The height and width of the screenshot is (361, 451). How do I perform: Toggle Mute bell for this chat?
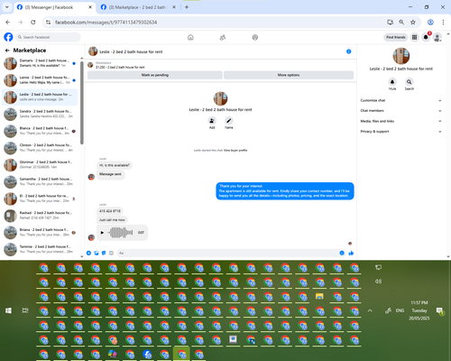392,82
